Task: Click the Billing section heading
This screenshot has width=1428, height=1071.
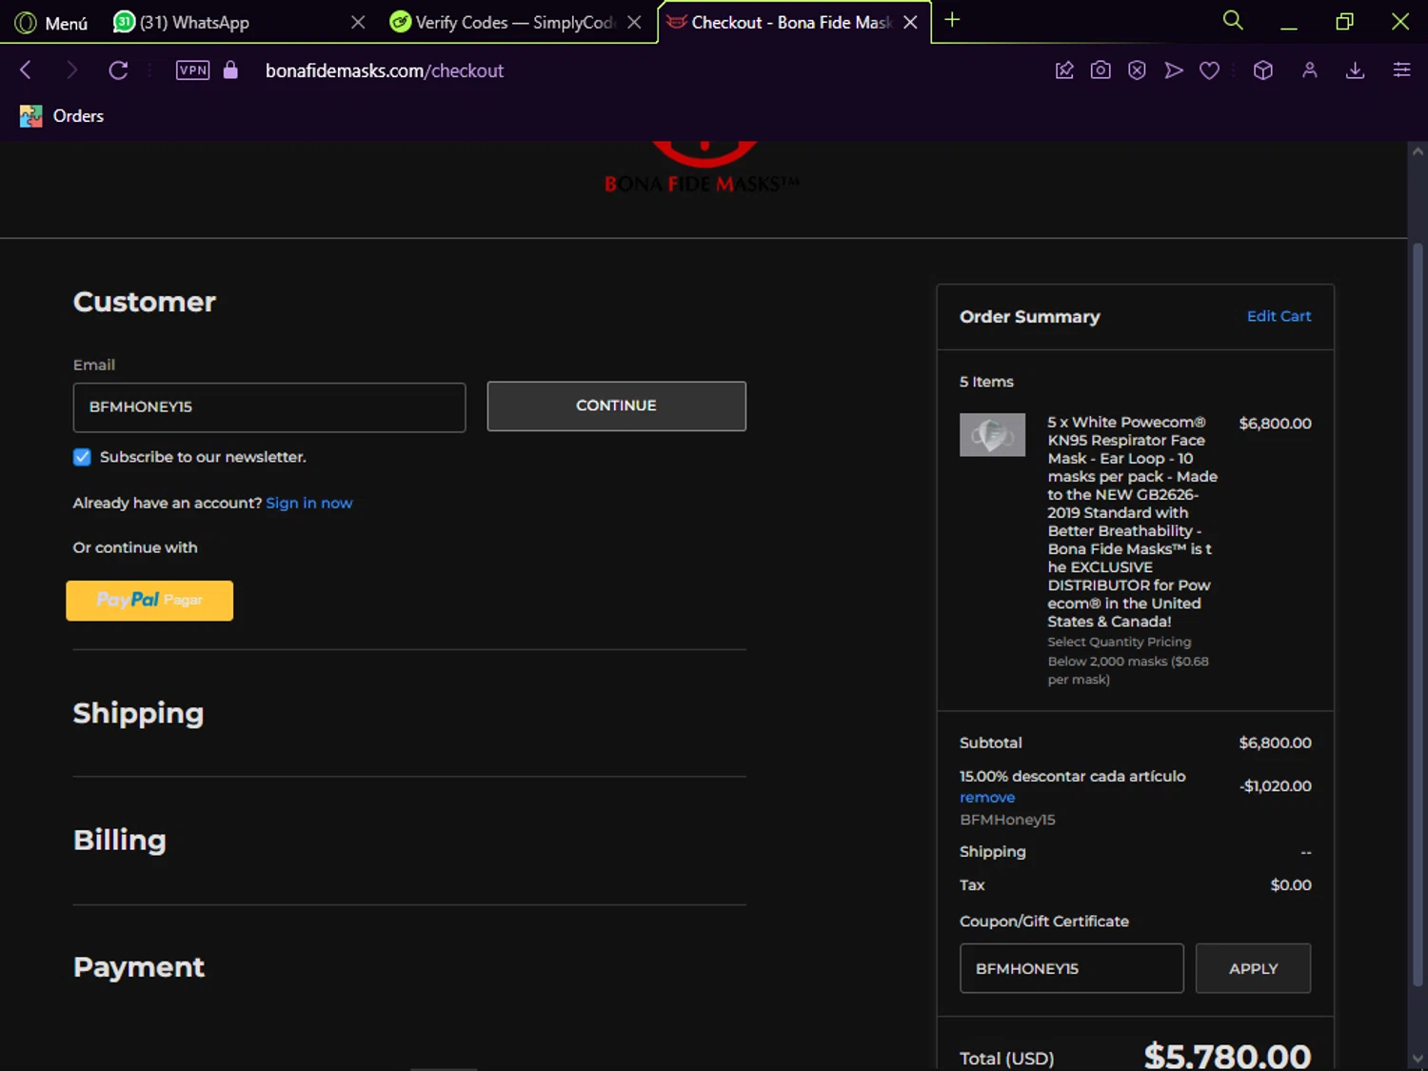Action: [x=120, y=840]
